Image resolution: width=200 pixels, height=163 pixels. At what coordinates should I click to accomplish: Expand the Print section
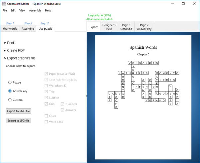click(x=9, y=43)
